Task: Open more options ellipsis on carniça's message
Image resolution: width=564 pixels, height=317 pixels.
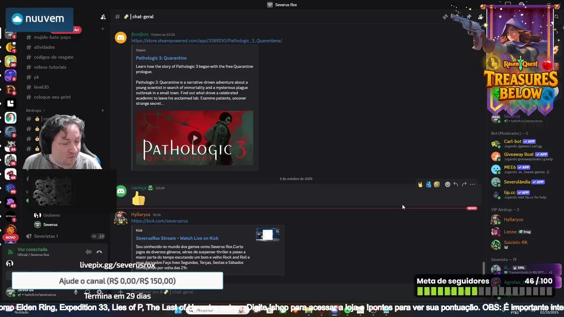Action: coord(472,184)
